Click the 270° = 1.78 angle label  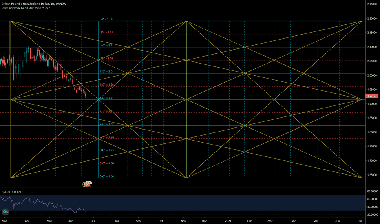[107, 137]
